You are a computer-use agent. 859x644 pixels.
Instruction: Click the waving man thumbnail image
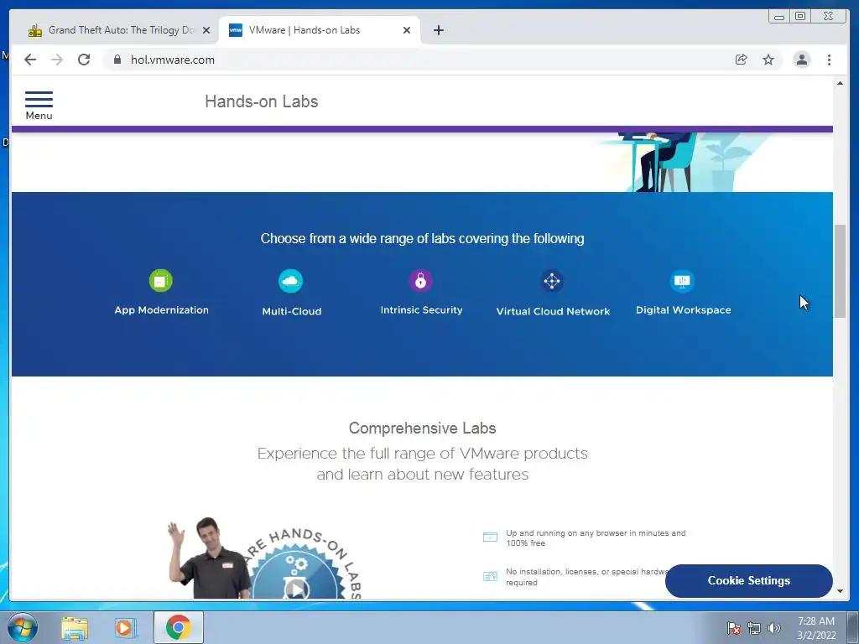tap(209, 557)
